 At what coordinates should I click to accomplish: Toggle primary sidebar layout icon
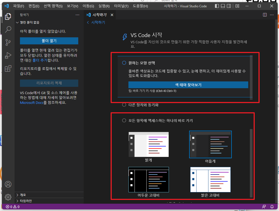217,6
